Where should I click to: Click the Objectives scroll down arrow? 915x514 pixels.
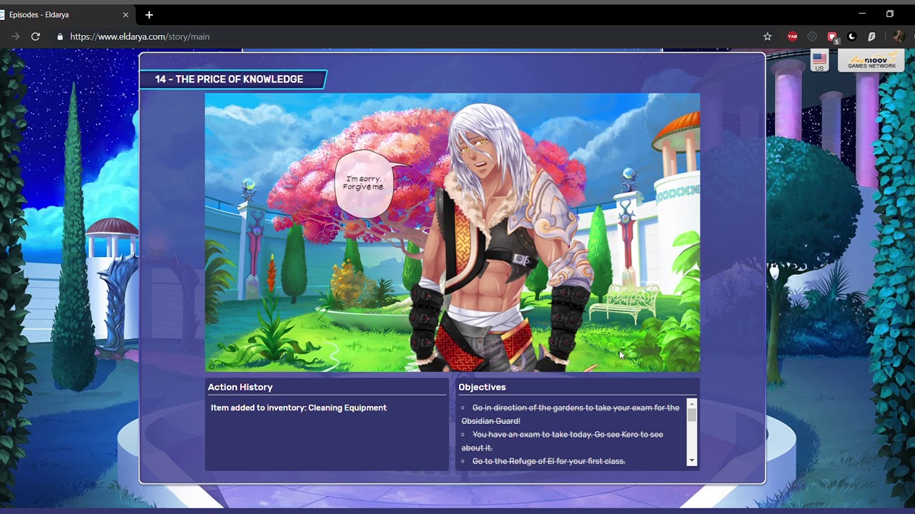point(691,461)
